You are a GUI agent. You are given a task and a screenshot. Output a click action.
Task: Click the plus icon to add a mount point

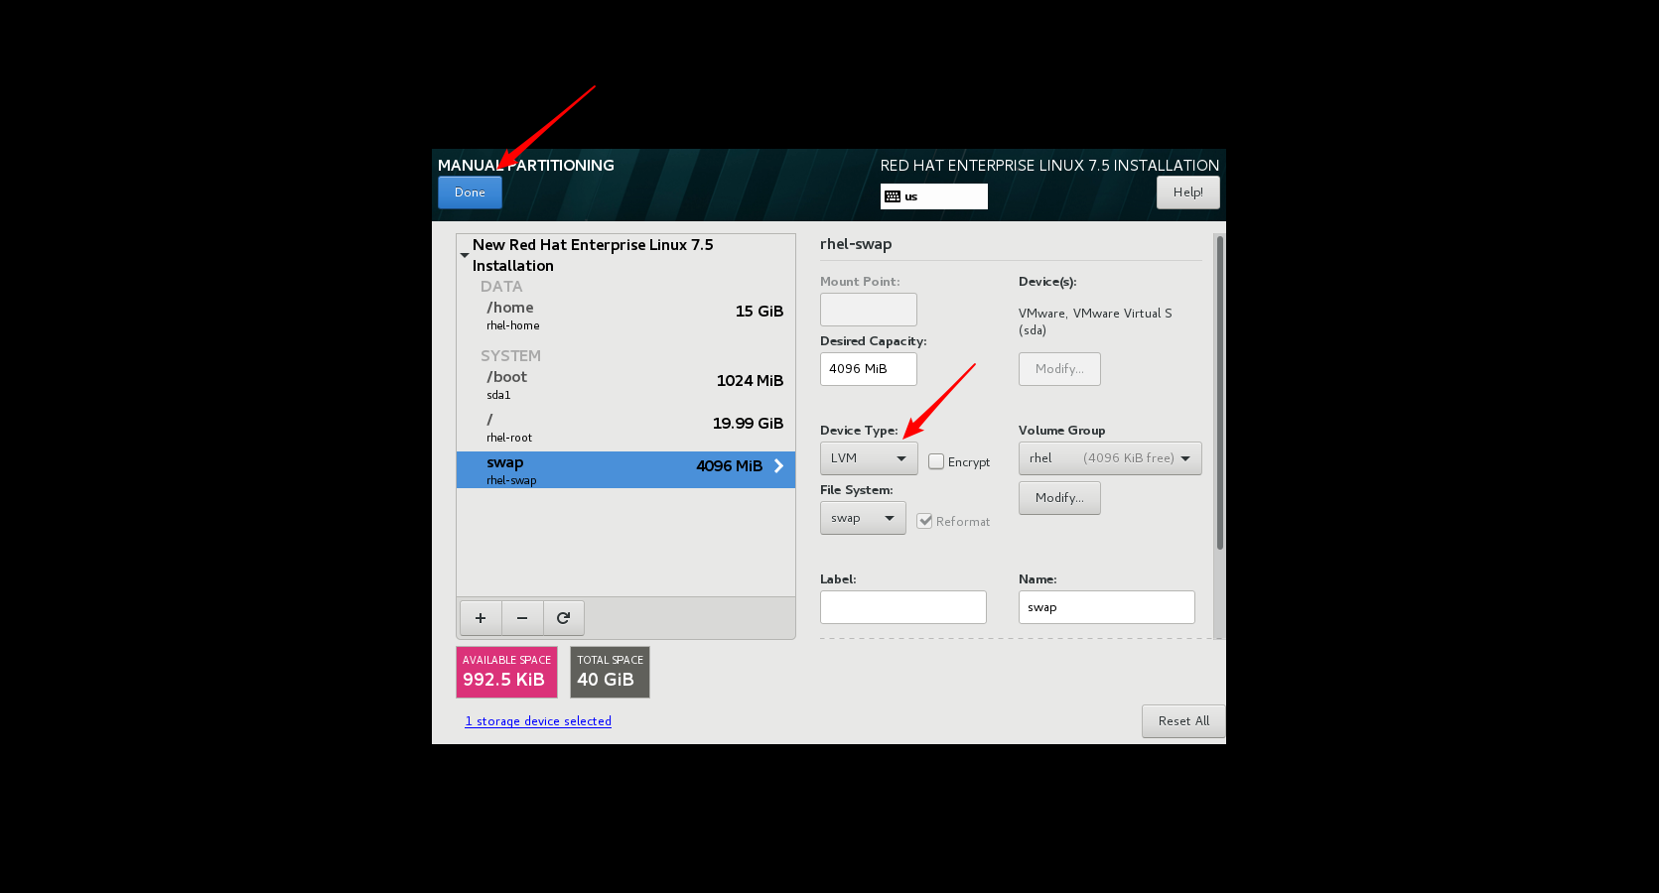point(481,618)
